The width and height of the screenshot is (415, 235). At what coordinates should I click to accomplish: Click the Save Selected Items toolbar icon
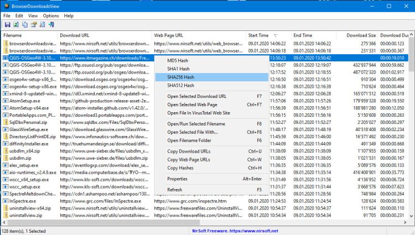pos(7,24)
